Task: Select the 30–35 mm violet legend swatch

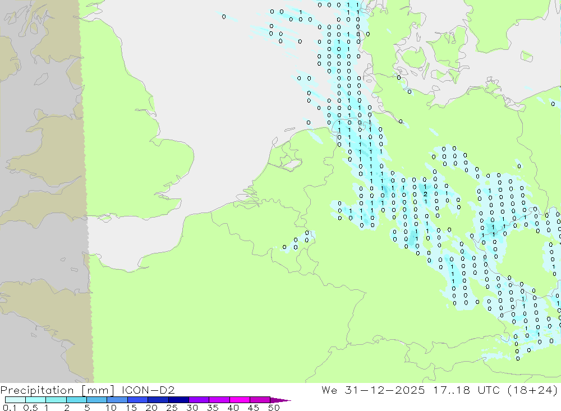Action: point(199,400)
